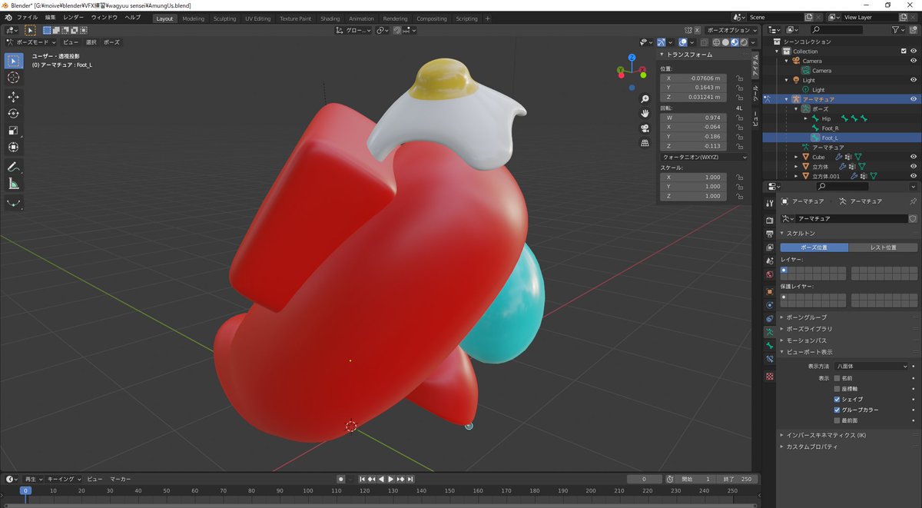
Task: Toggle camera view gizmo icon
Action: (645, 128)
